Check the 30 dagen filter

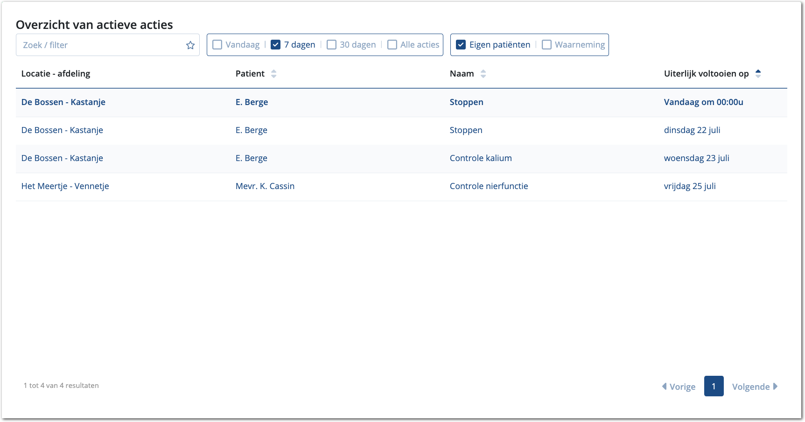pos(331,45)
